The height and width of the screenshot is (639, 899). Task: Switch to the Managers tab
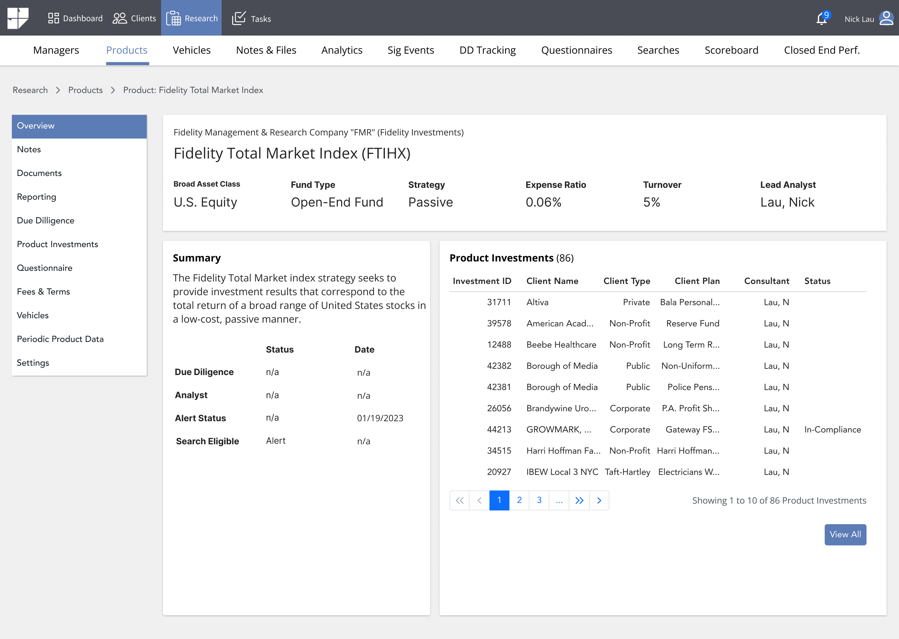pos(56,50)
